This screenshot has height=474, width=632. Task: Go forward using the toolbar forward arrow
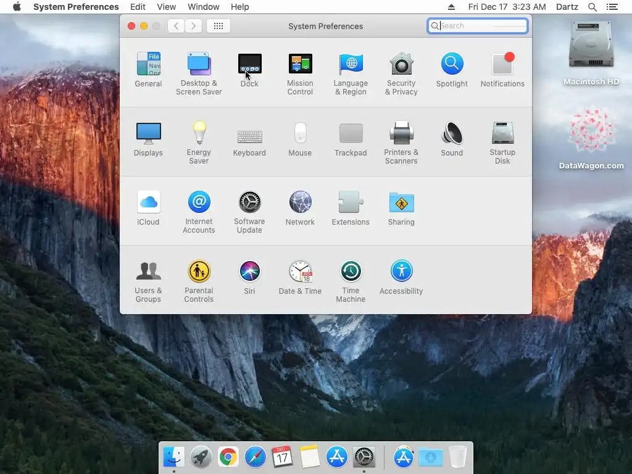(x=193, y=26)
